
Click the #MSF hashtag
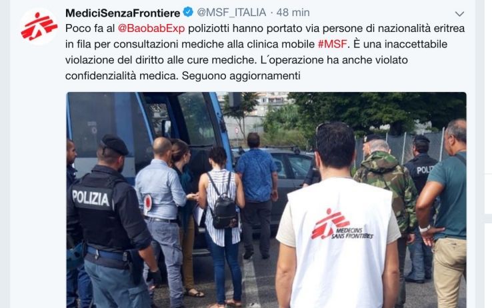[x=332, y=44]
